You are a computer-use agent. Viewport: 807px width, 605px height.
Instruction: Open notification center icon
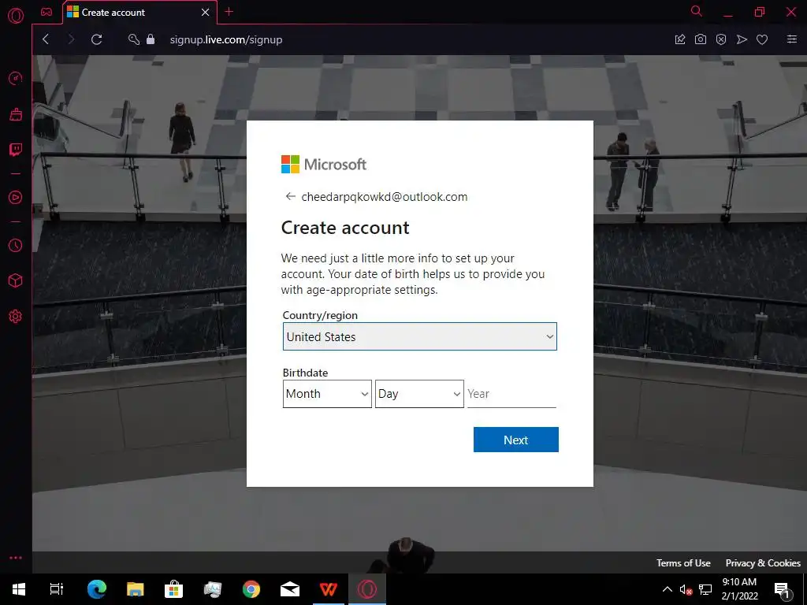(782, 589)
